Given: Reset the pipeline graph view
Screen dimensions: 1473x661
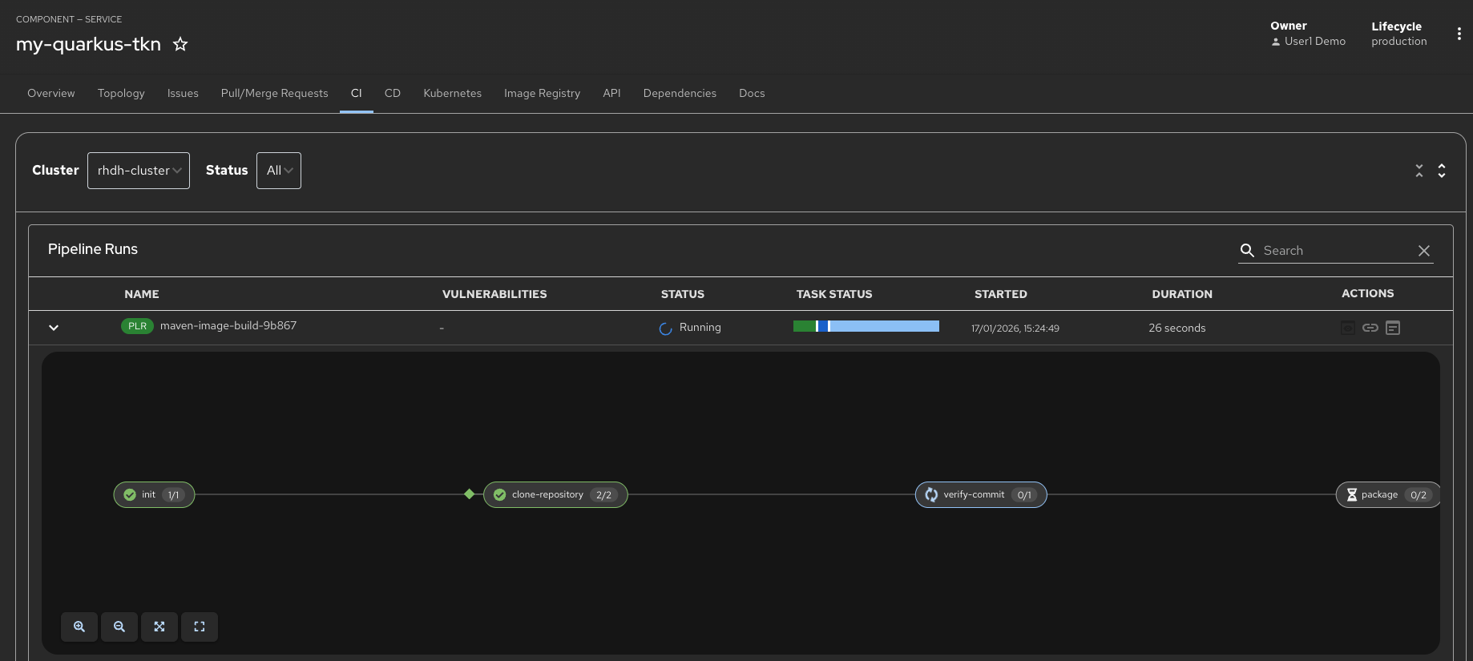Looking at the screenshot, I should pos(200,627).
